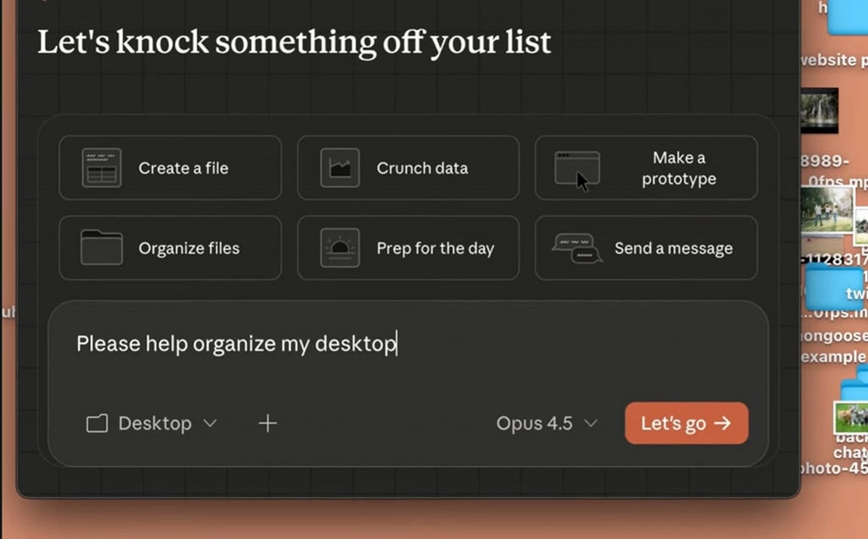Screen dimensions: 868x539
Task: Click the spreadsheet icon on Create a file
Action: 102,168
